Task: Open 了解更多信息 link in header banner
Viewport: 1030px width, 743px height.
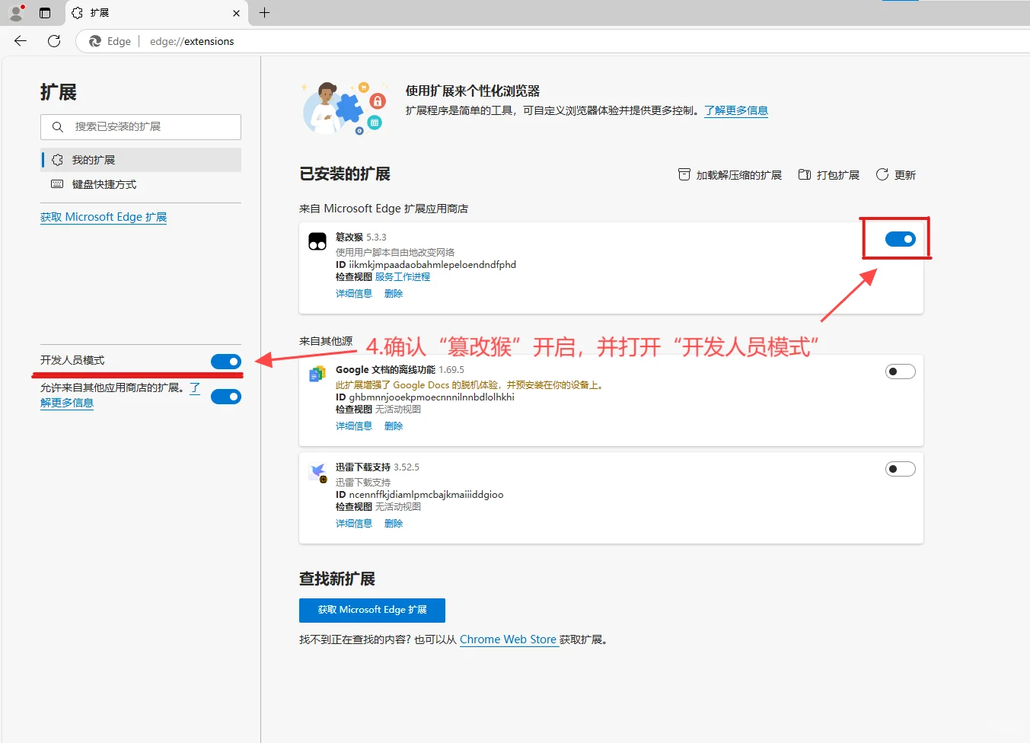Action: click(x=736, y=110)
